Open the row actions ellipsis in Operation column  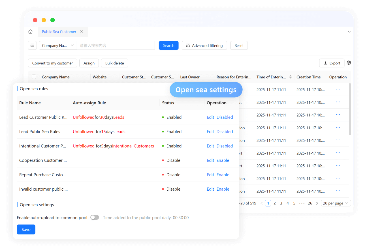tap(338, 89)
